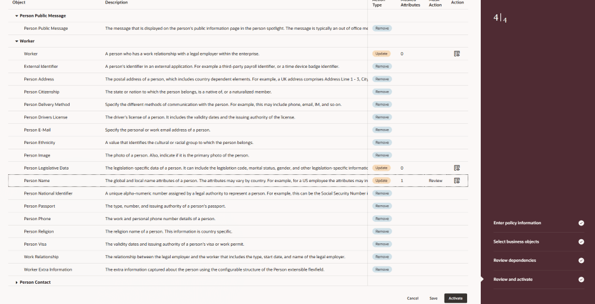
Task: Select the Person Religion row
Action: (238, 231)
